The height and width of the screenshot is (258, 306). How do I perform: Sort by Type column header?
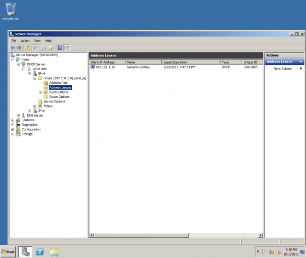pos(231,63)
